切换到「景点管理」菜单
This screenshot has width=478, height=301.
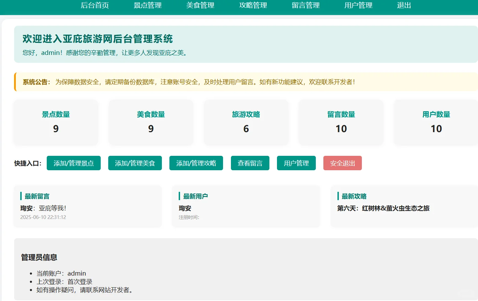(x=147, y=5)
